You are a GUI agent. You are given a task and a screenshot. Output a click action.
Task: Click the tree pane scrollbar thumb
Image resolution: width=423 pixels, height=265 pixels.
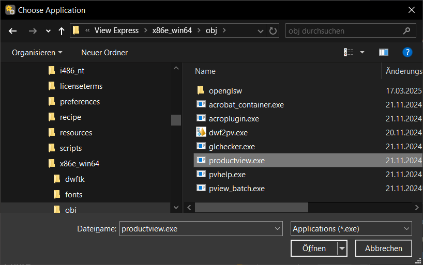[176, 120]
